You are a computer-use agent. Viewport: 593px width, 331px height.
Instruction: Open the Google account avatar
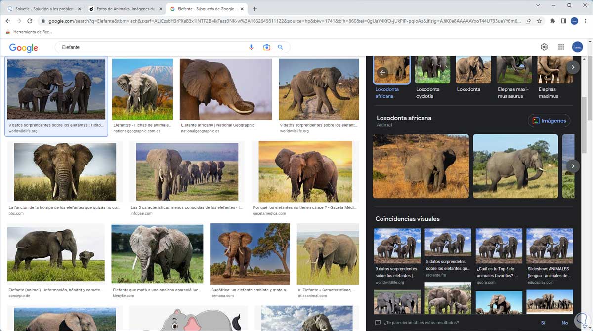[577, 47]
